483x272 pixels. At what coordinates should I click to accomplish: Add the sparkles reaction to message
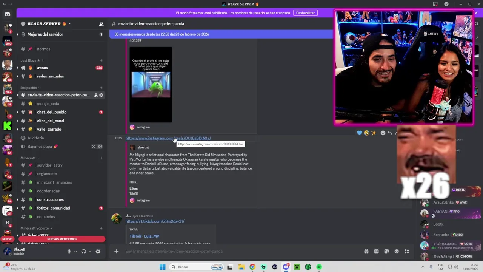pyautogui.click(x=374, y=133)
